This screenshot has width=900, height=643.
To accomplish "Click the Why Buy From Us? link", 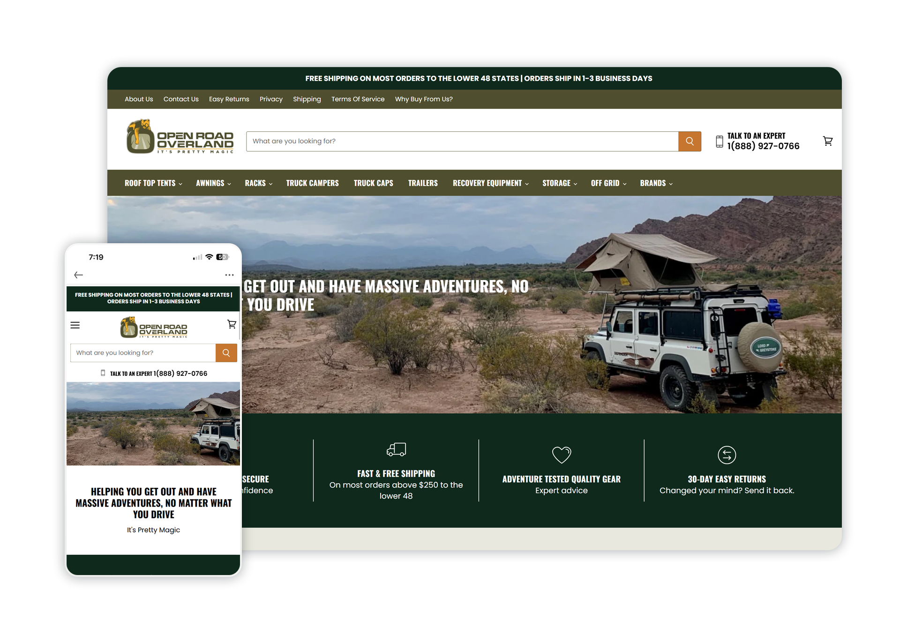I will pos(423,99).
